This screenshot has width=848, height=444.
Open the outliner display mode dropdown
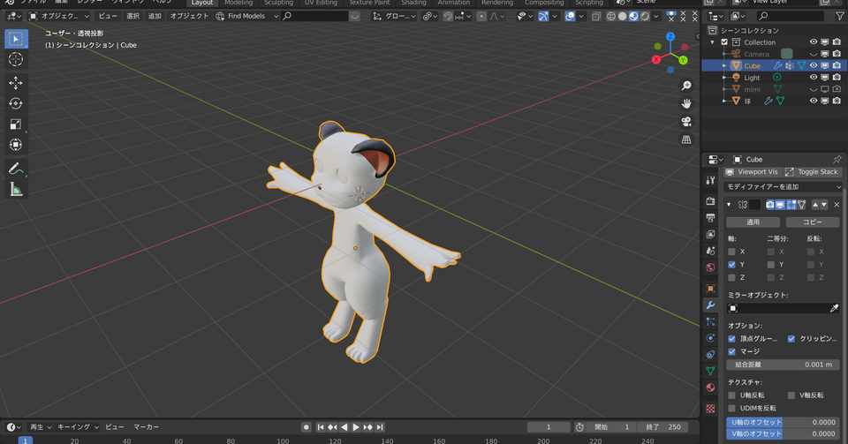pyautogui.click(x=740, y=16)
